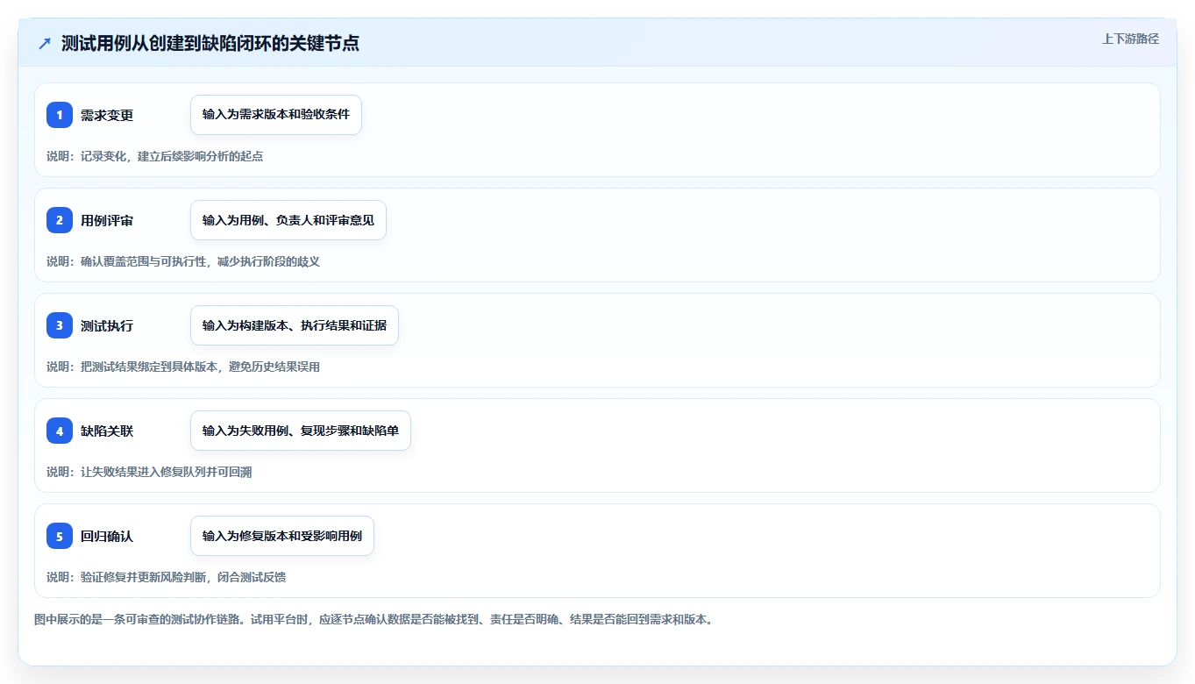Select the 输入为构建版本、执行结果和证据 chip
This screenshot has width=1195, height=684.
(295, 325)
